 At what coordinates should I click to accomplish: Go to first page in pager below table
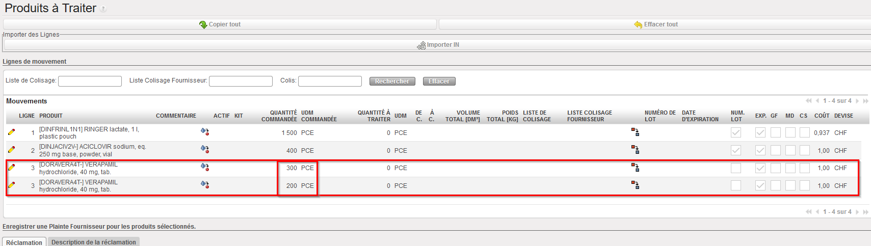(x=808, y=212)
